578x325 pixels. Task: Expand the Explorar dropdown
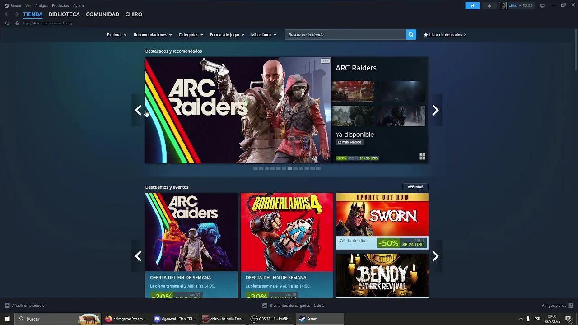[117, 35]
